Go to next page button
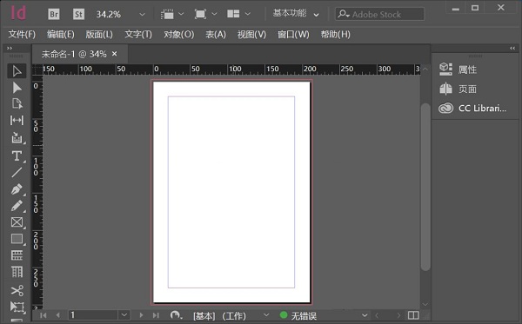Screen dimensions: 522x324 [x=141, y=315]
